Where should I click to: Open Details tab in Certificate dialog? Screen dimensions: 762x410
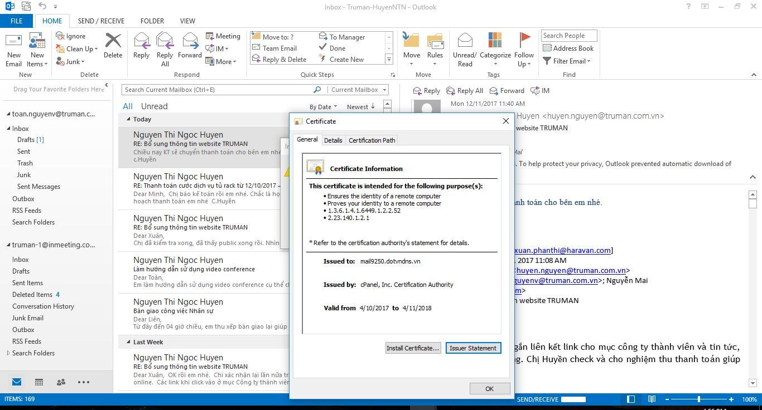click(333, 140)
